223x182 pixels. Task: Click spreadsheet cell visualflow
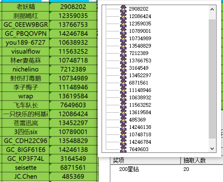(x=25, y=51)
